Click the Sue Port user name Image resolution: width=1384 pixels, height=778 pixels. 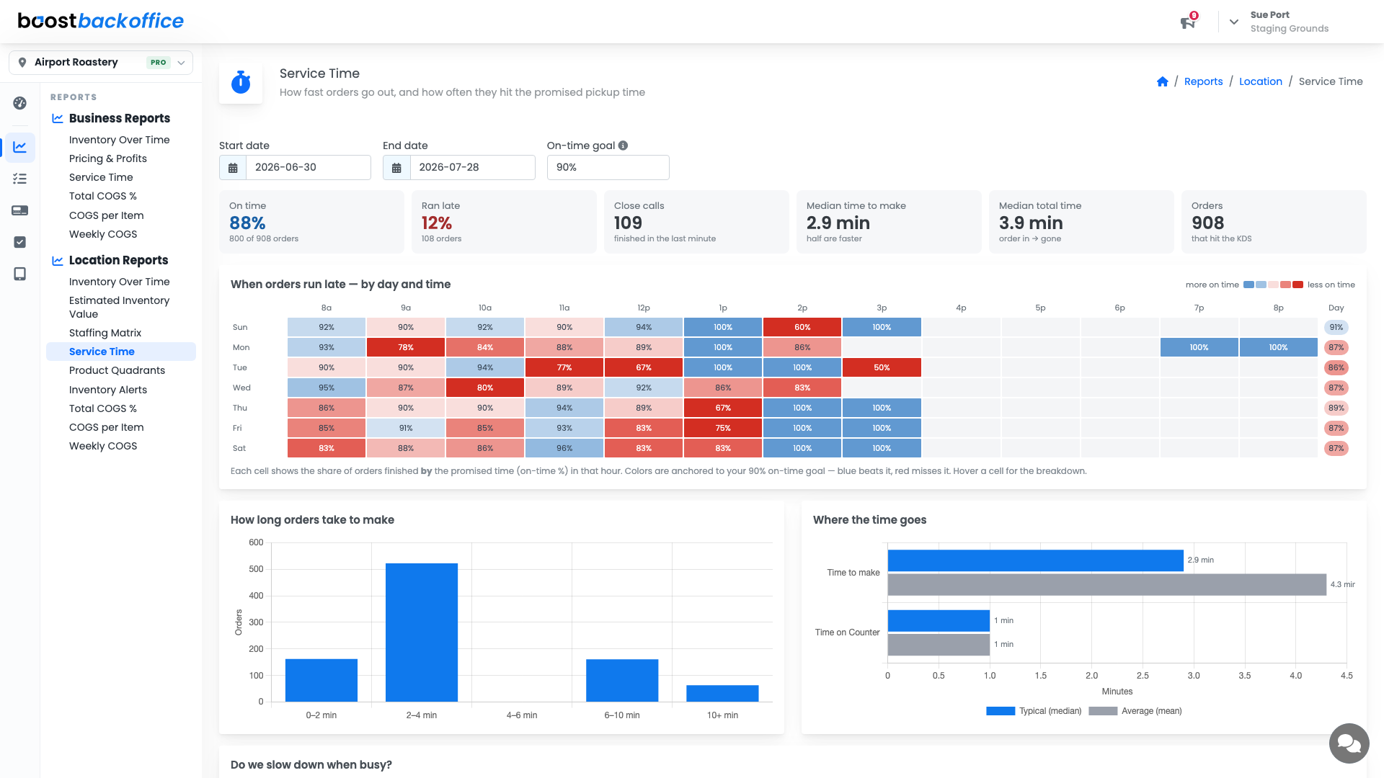[1269, 15]
